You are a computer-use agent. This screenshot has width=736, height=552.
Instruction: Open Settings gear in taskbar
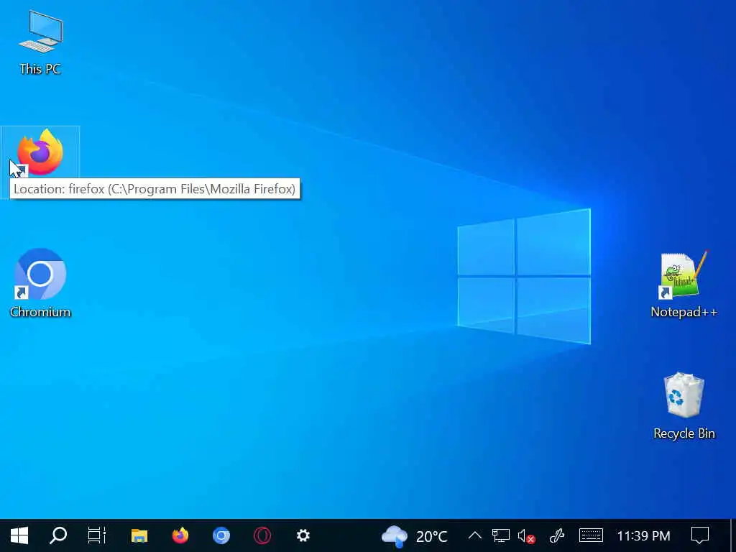pos(303,535)
